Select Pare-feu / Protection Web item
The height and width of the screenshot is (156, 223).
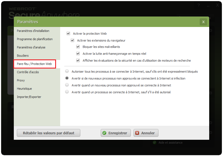[35, 64]
